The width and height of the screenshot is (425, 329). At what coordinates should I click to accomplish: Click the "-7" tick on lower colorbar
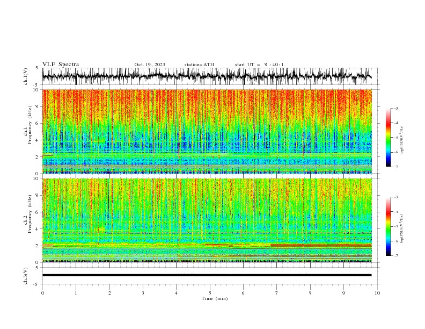395,256
